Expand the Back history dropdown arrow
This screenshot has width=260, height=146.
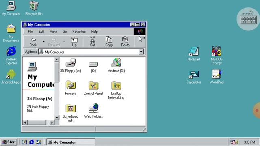coord(43,42)
